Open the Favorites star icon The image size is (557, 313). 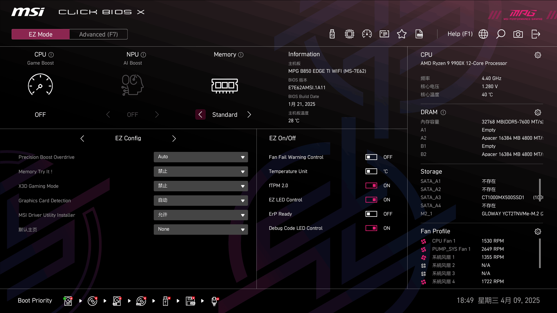[402, 34]
